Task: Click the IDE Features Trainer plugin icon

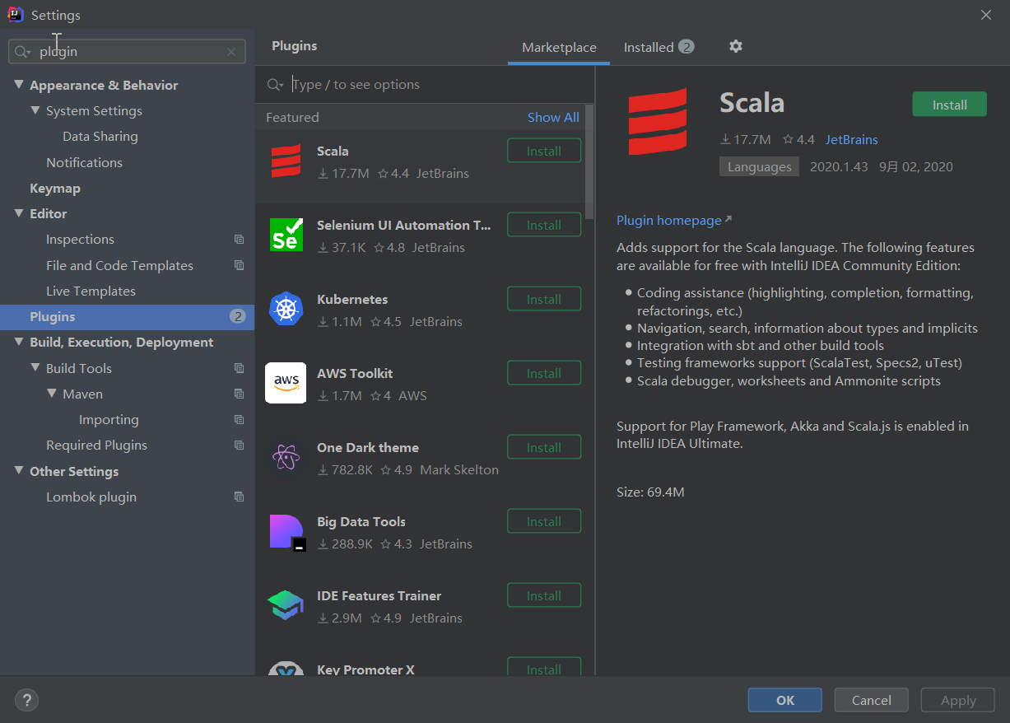Action: [286, 606]
